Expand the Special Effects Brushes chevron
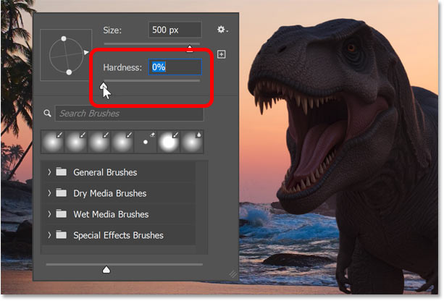The image size is (444, 301). tap(49, 235)
